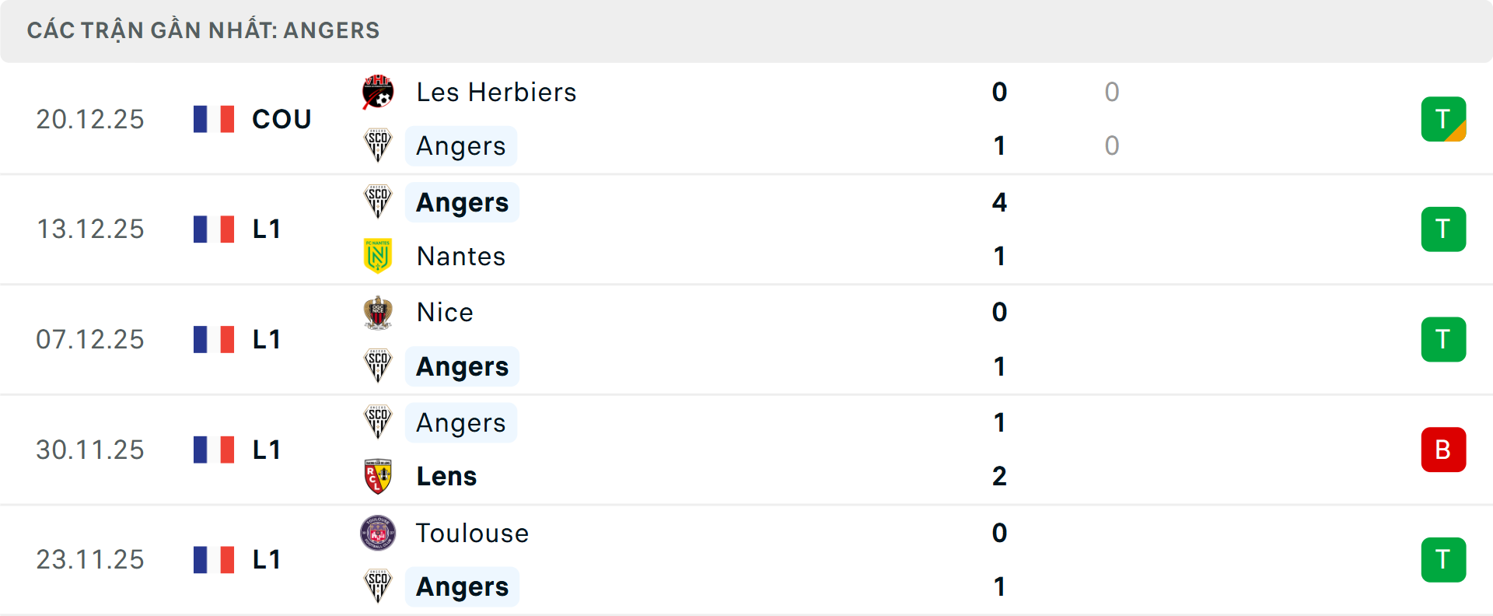Viewport: 1493px width, 616px height.
Task: Click the 'Các trận gần nhất: Angers' header
Action: (x=204, y=30)
